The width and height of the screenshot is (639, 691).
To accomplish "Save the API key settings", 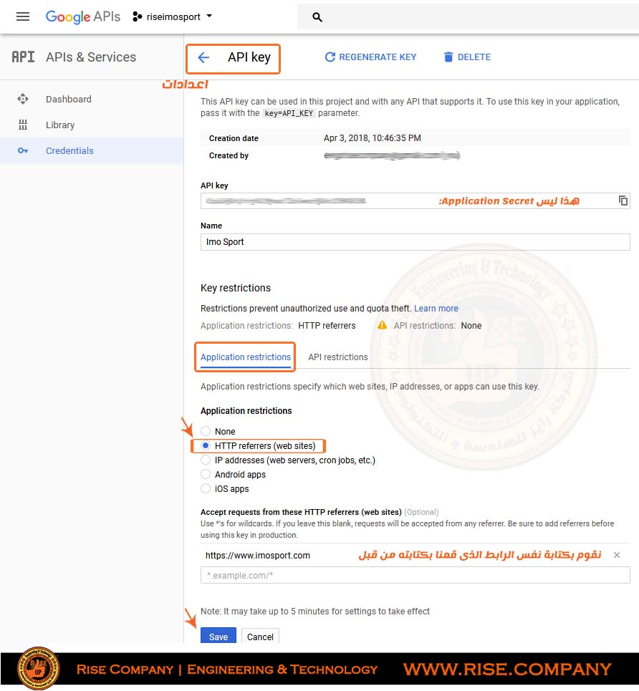I will coord(218,637).
